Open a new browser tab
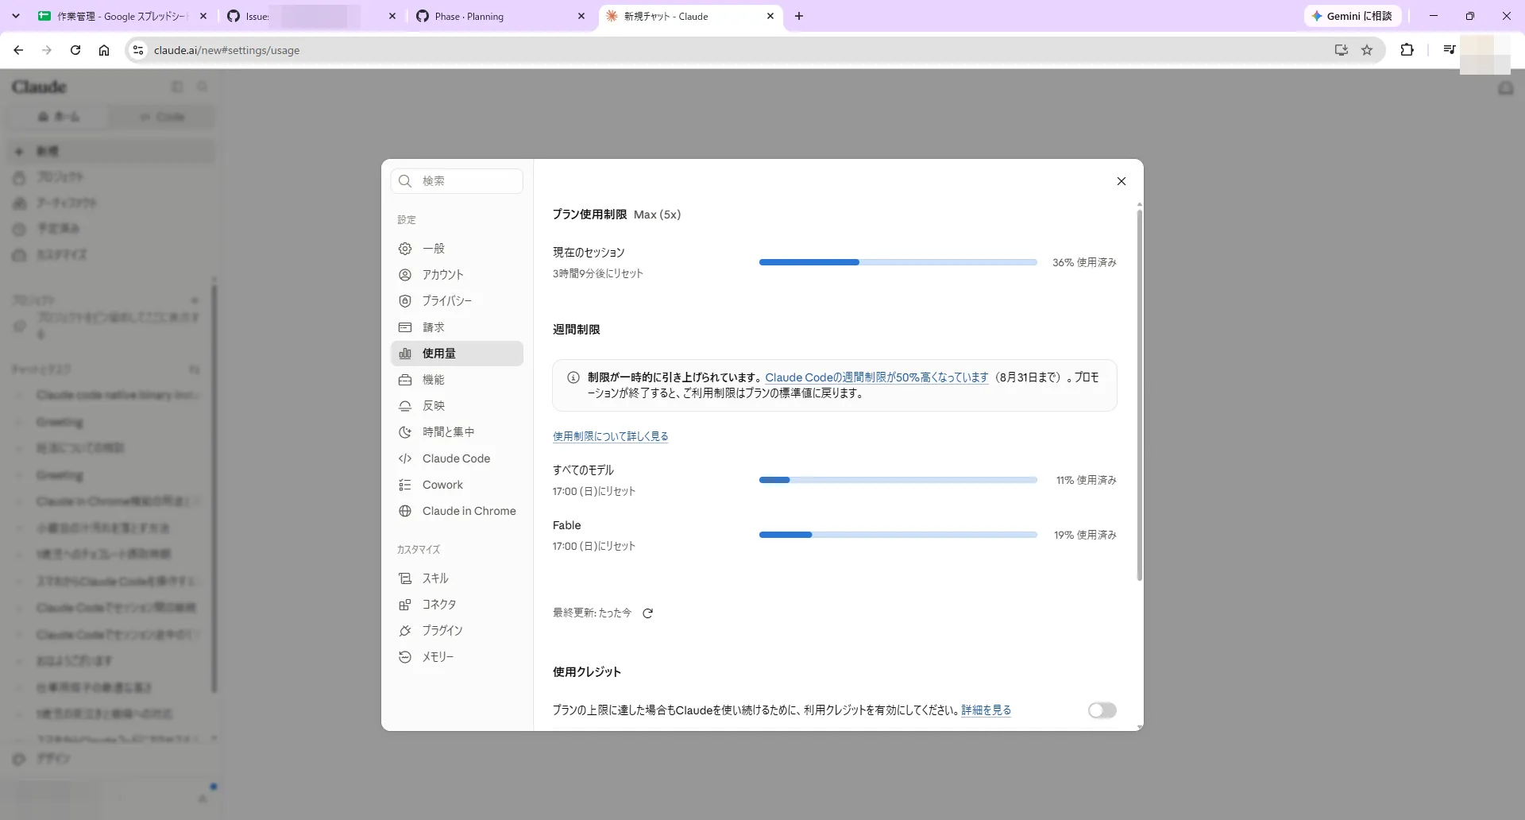The height and width of the screenshot is (820, 1525). pos(799,16)
